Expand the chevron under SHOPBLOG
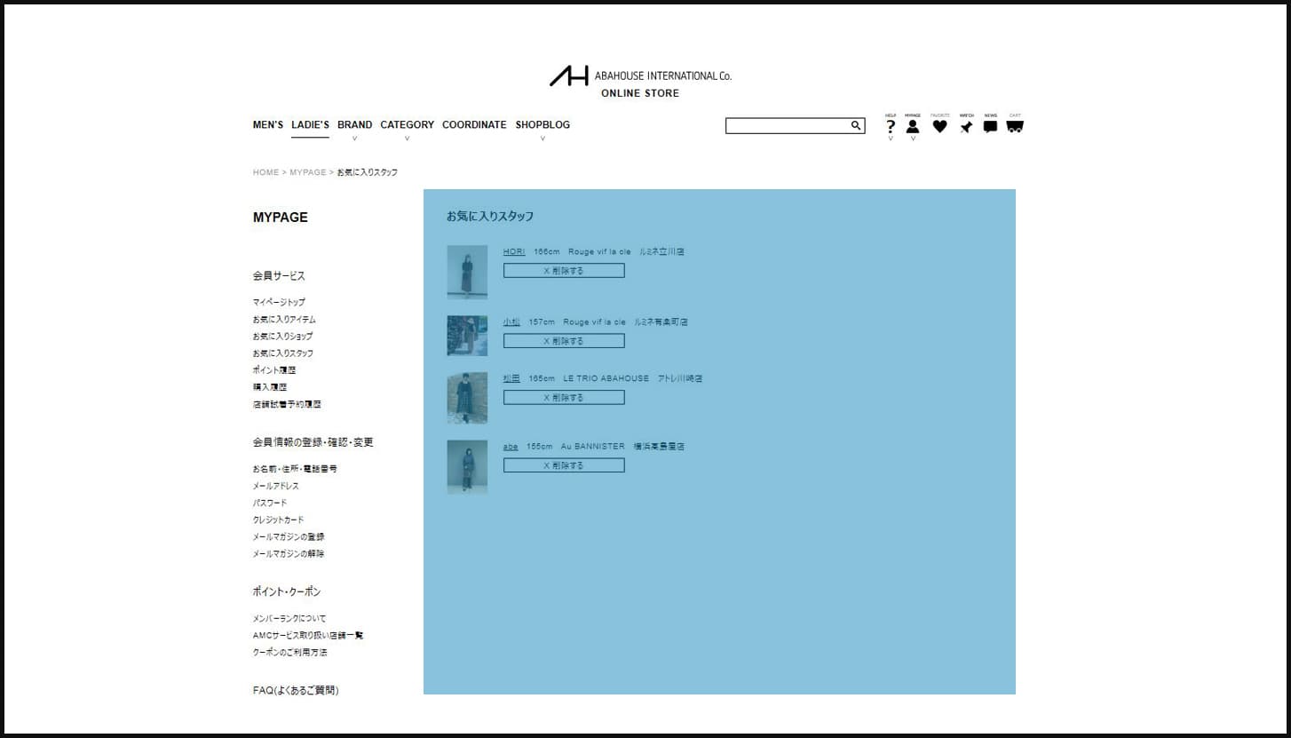Image resolution: width=1291 pixels, height=738 pixels. point(543,139)
